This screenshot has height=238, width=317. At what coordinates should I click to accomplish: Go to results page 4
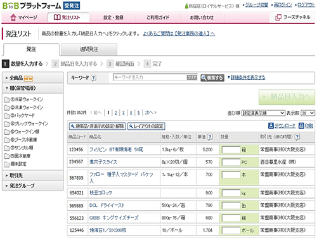(x=131, y=113)
